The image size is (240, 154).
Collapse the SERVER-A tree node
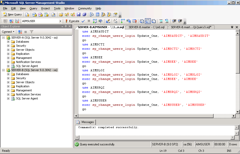4,38
